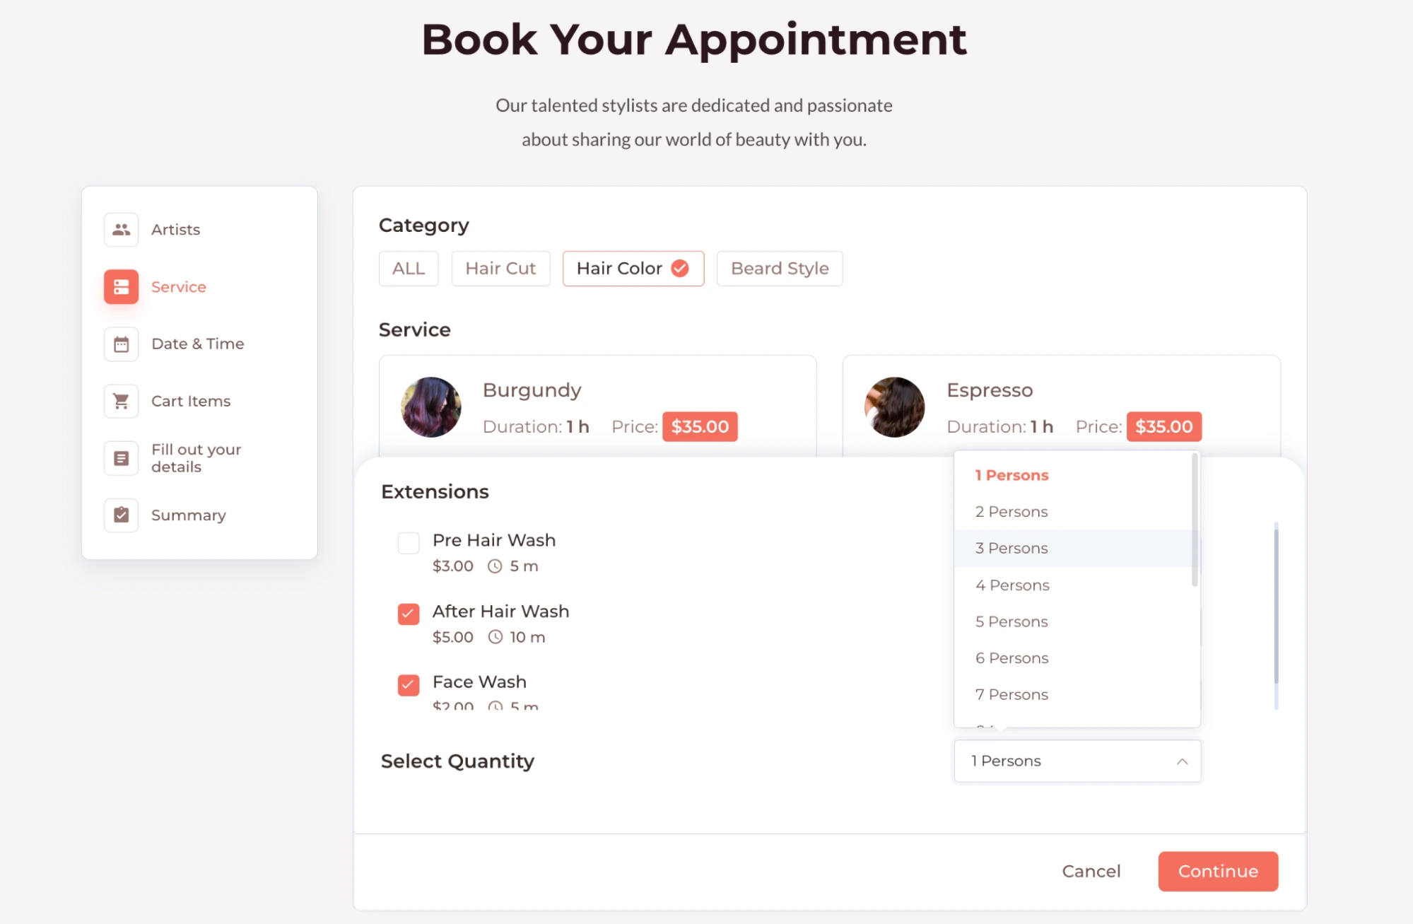
Task: Click the Fill out your details icon
Action: click(121, 458)
